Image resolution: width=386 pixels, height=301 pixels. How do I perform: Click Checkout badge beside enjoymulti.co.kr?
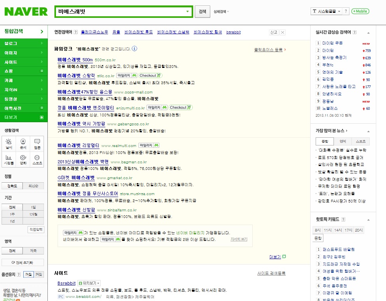[180, 107]
